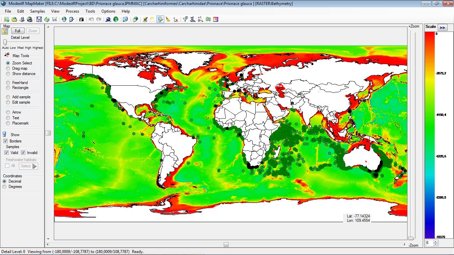Click the green polygon shape toolbar icon
Viewport: 454px width, 255px height.
208,19
